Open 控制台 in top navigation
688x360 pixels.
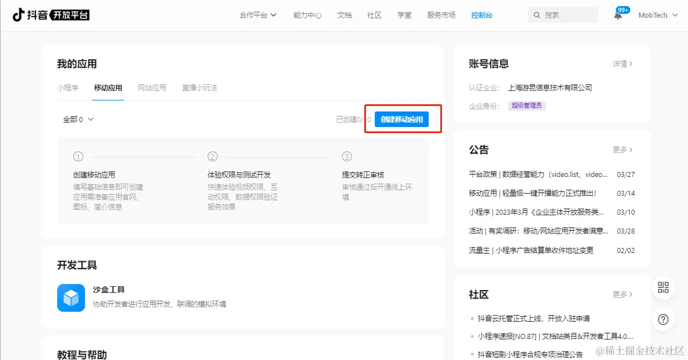pos(481,15)
